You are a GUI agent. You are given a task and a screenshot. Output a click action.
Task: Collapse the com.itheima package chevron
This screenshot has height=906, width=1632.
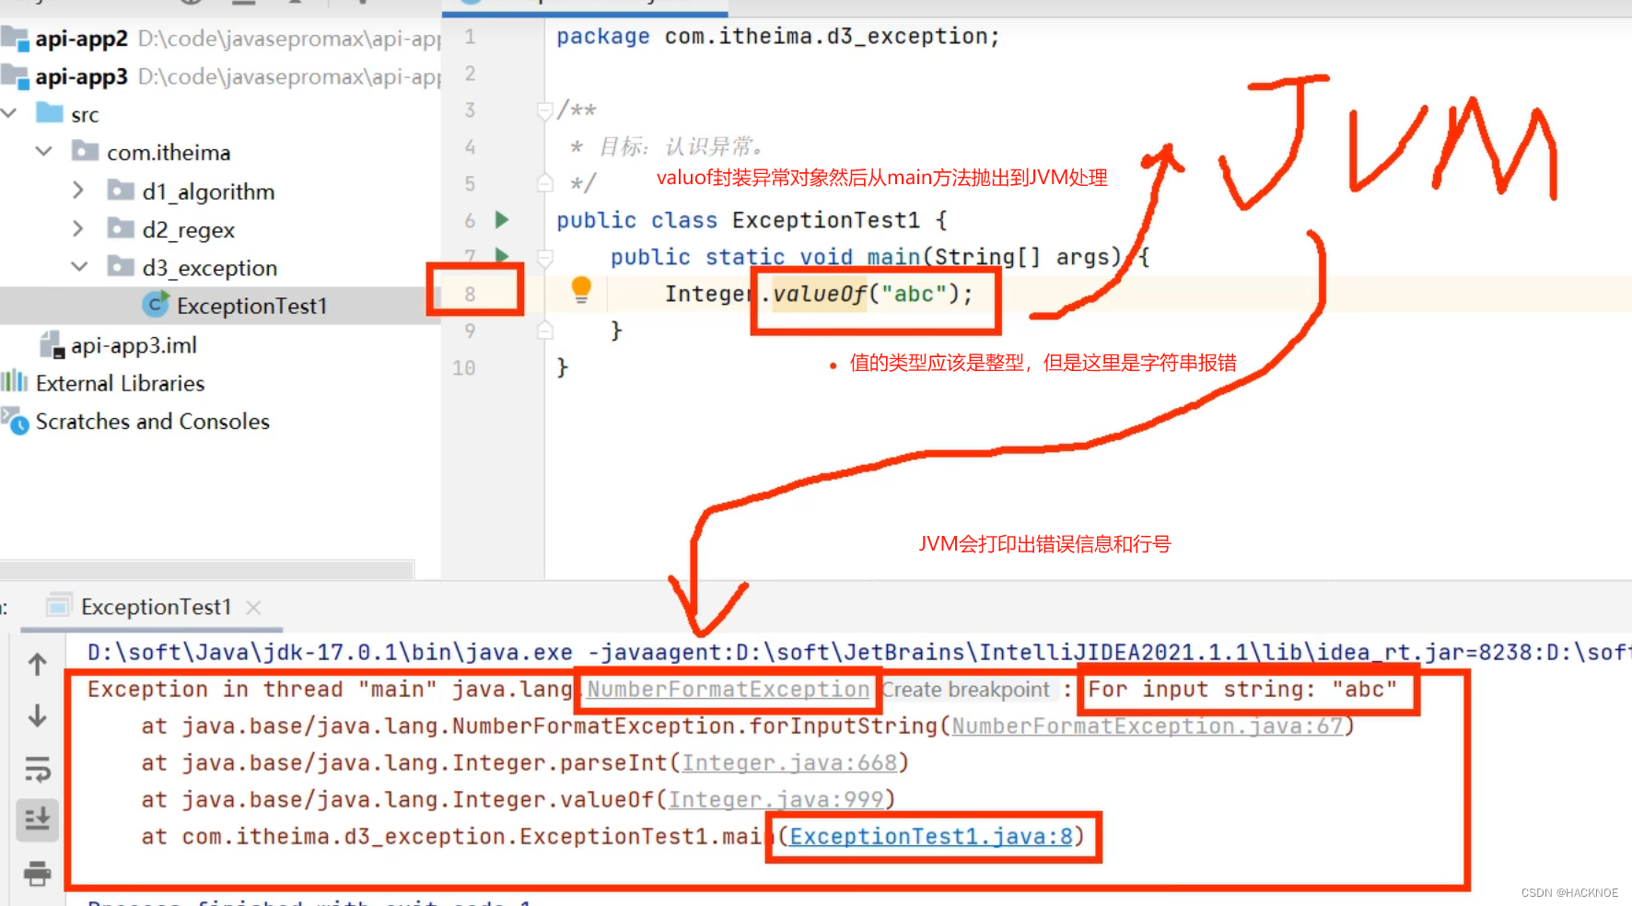tap(44, 151)
